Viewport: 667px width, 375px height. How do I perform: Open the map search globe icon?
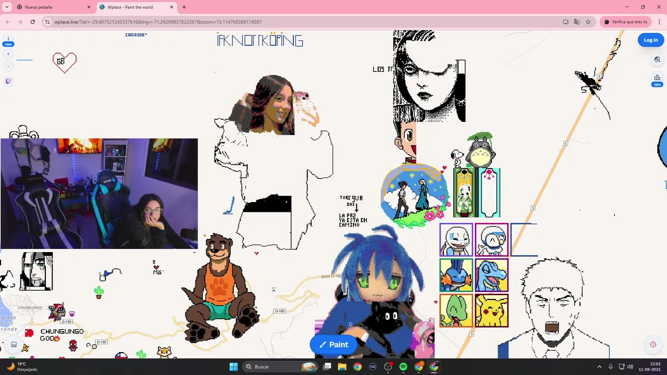[x=657, y=59]
